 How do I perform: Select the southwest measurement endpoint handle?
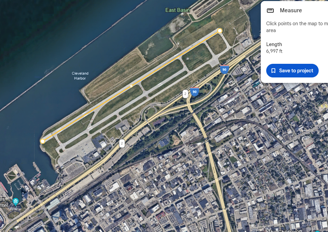43,141
